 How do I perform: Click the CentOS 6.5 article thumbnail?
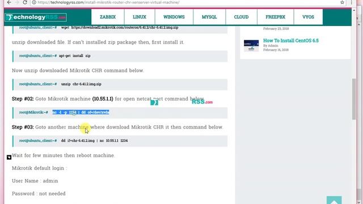(x=251, y=45)
